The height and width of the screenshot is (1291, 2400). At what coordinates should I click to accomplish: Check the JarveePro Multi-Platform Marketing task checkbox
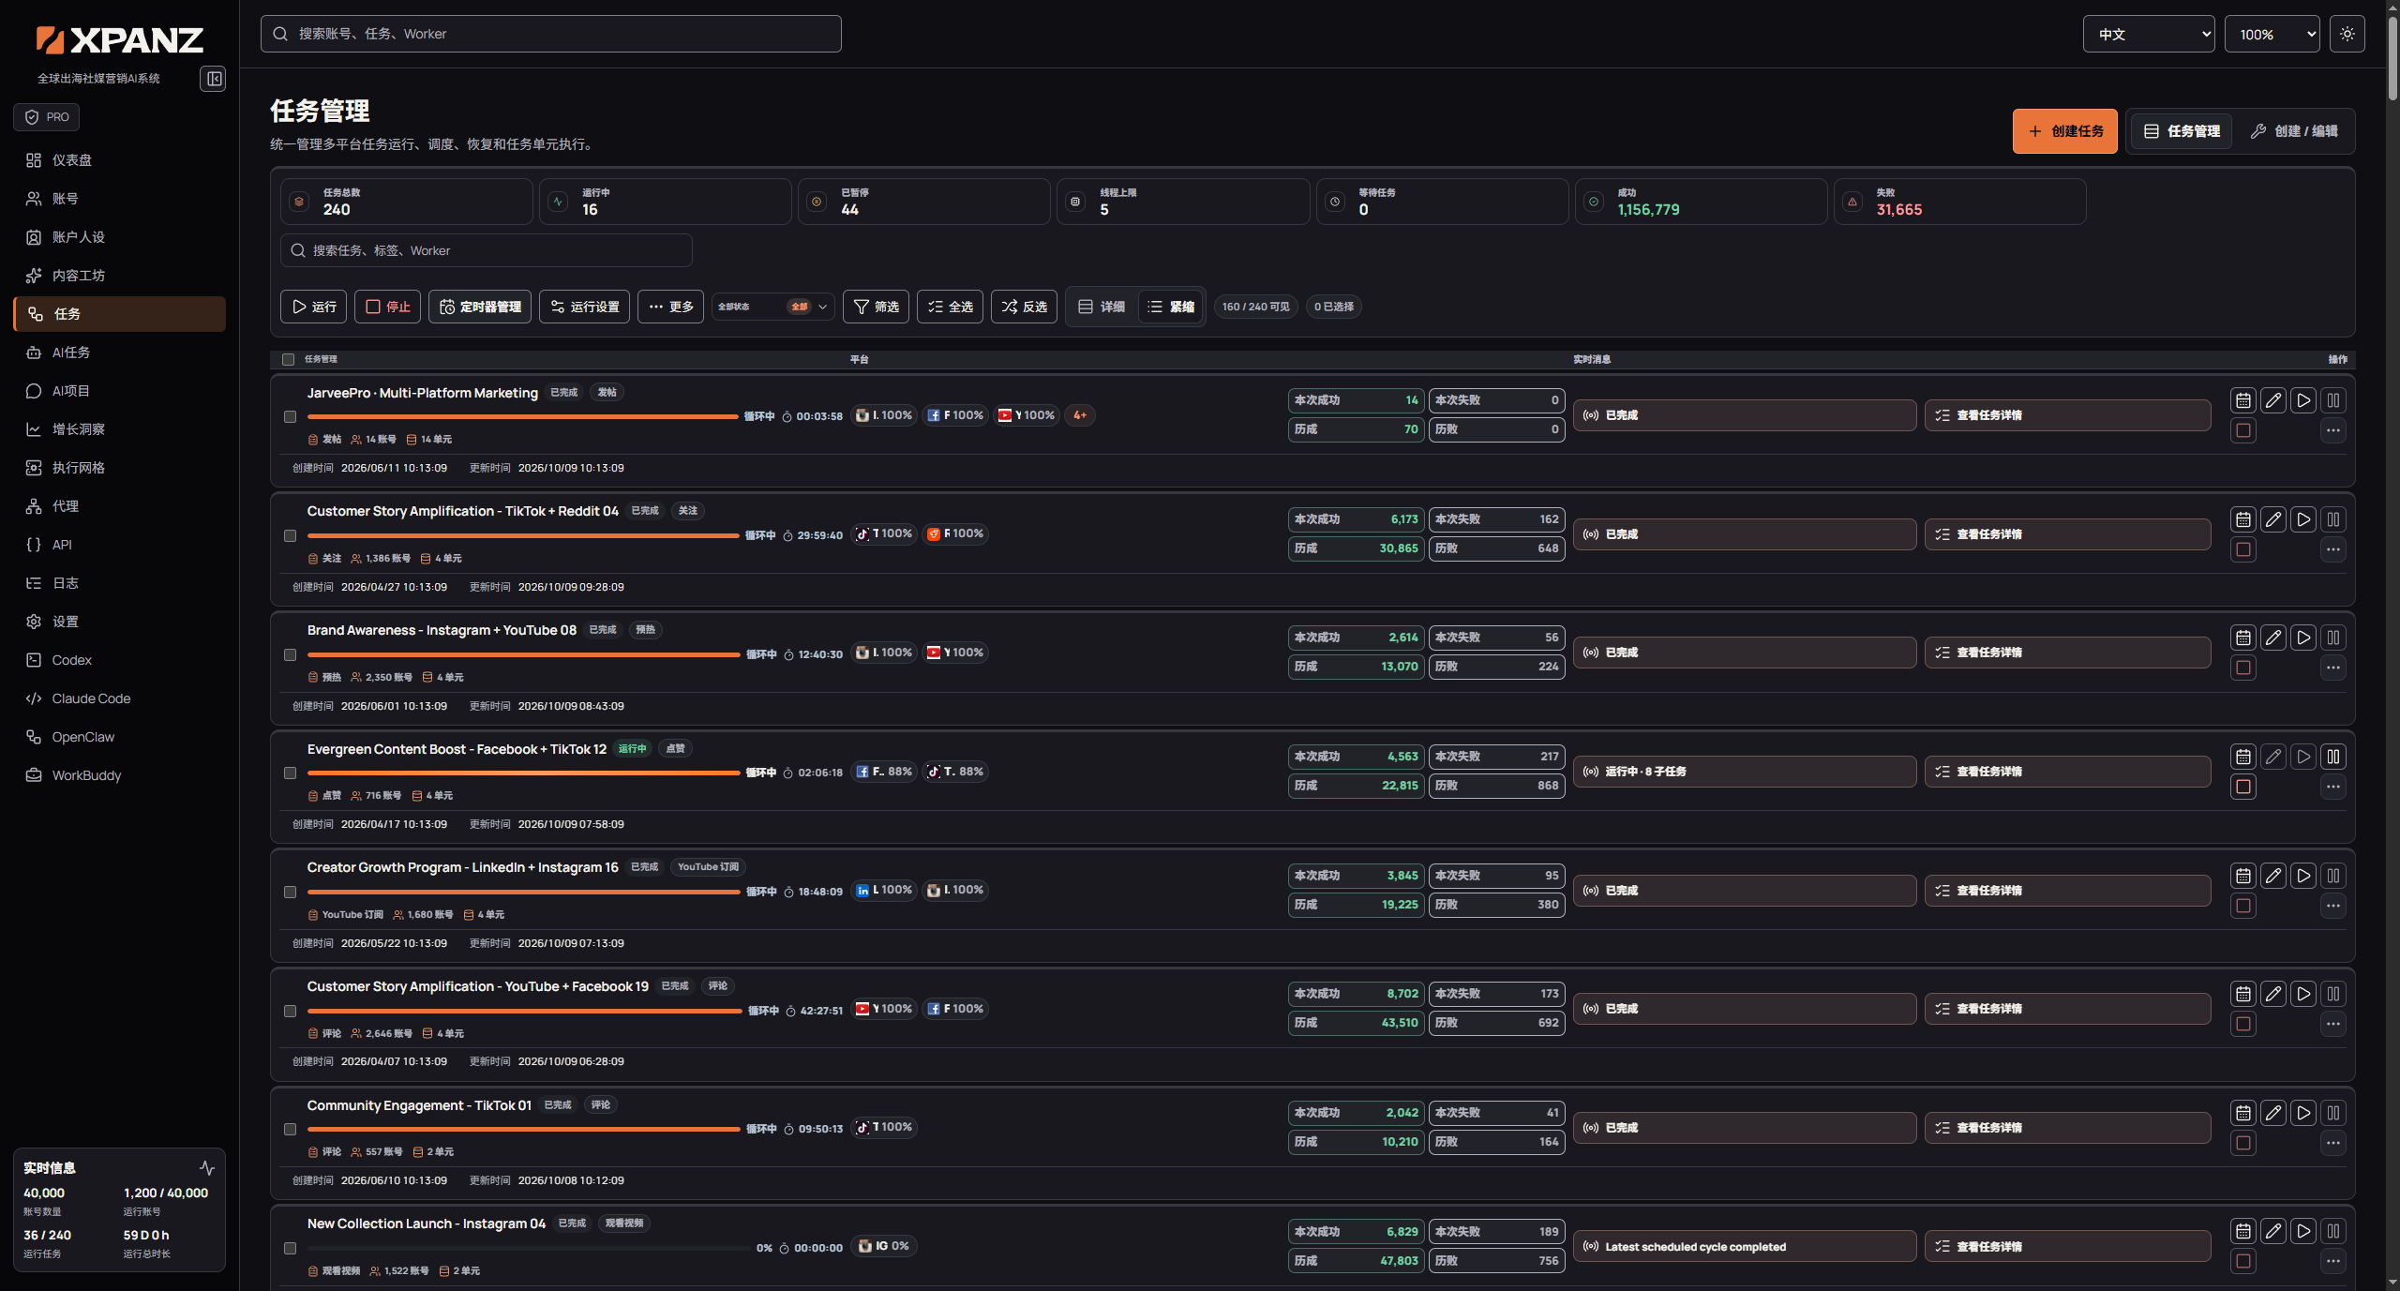(x=290, y=416)
